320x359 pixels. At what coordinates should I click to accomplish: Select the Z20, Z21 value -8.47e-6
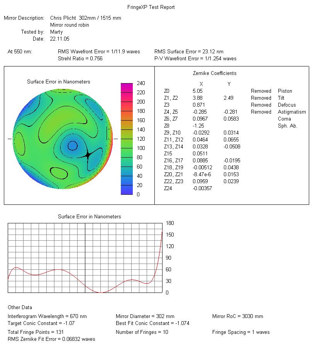point(202,174)
